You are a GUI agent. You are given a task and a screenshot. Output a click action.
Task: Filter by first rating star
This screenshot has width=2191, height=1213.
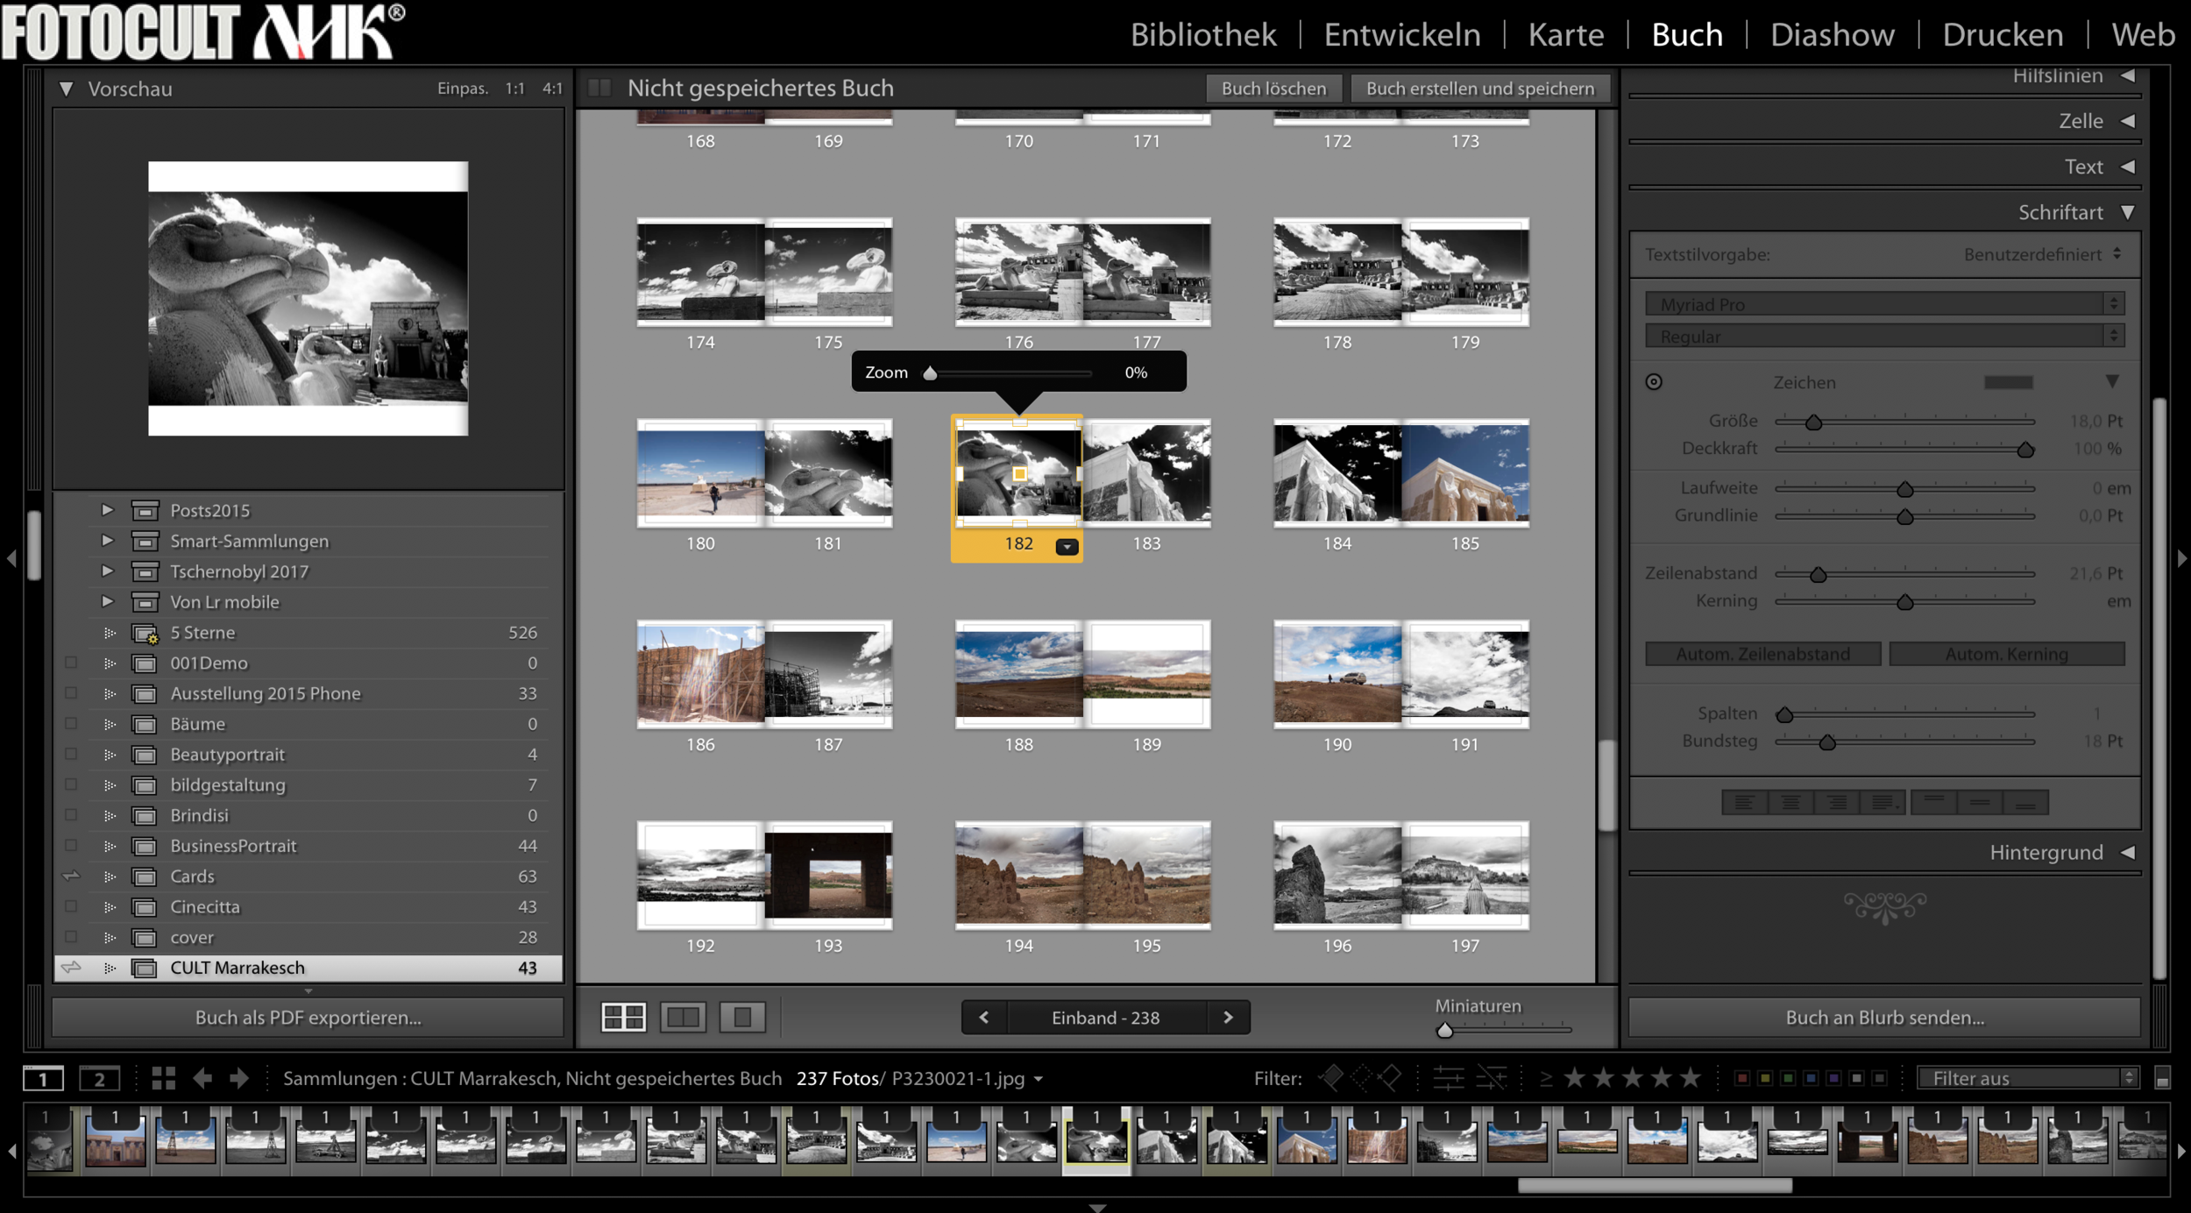pyautogui.click(x=1575, y=1078)
